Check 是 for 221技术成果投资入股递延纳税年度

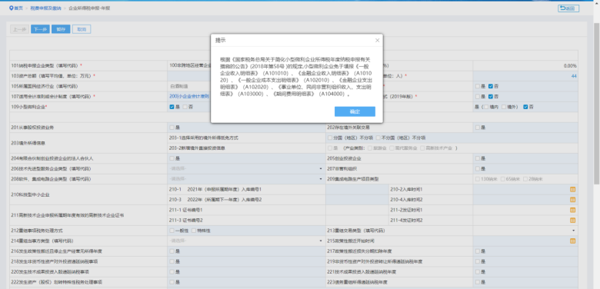point(478,272)
